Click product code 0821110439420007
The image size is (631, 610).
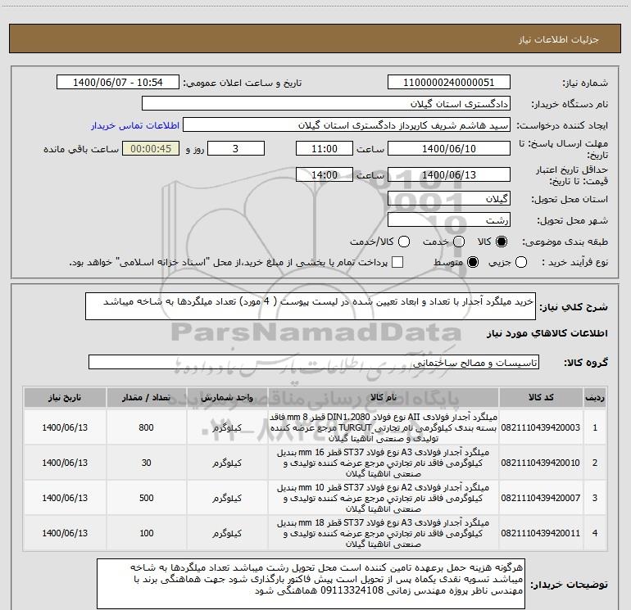tap(541, 498)
